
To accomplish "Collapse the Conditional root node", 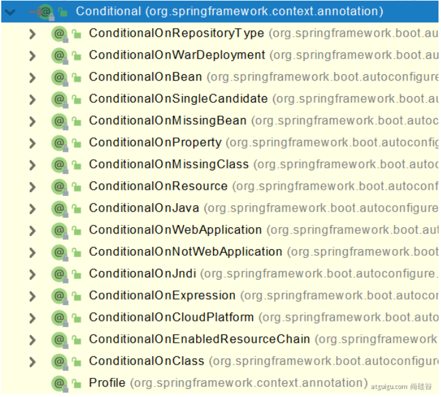I will pos(10,12).
